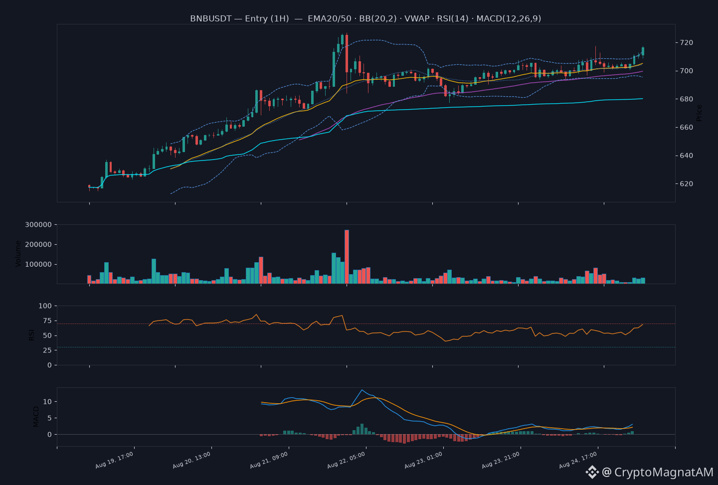Viewport: 718px width, 485px height.
Task: Select the "Aug 23, 01:00" time label
Action: [x=424, y=460]
